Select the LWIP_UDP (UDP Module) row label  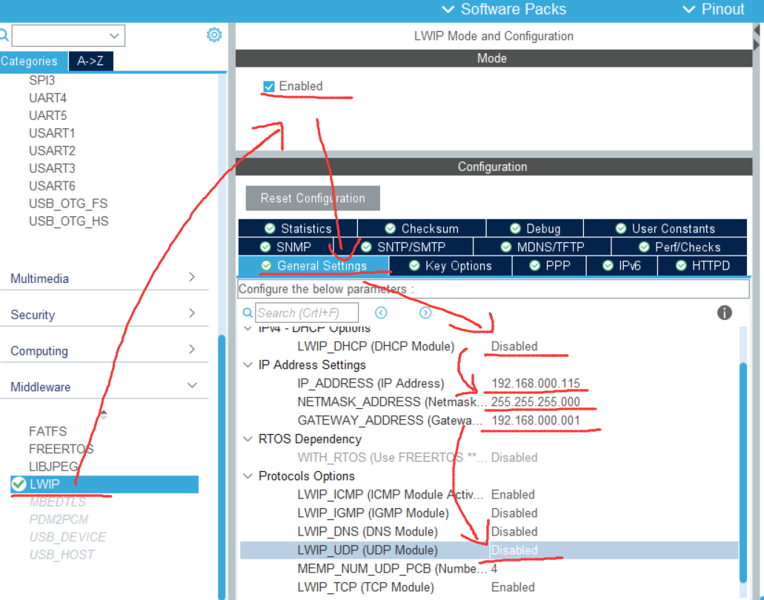pos(368,550)
